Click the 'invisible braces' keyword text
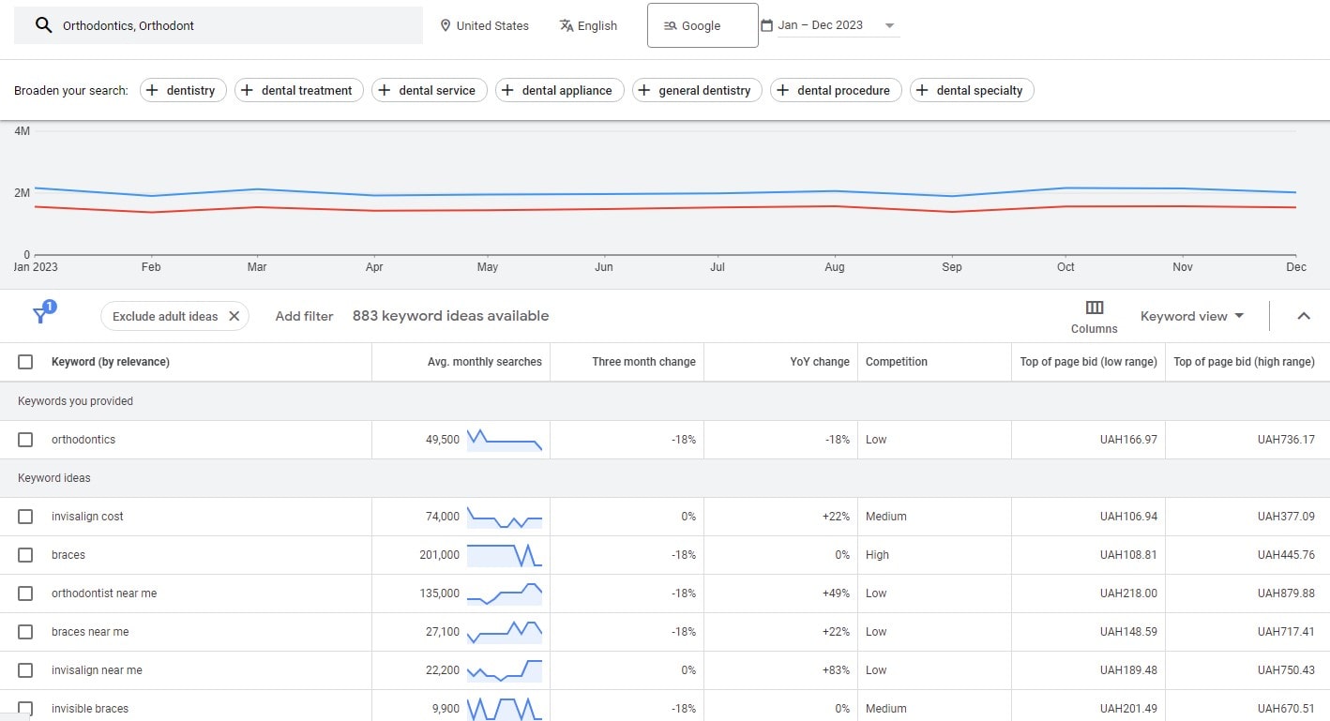The height and width of the screenshot is (721, 1330). tap(90, 709)
